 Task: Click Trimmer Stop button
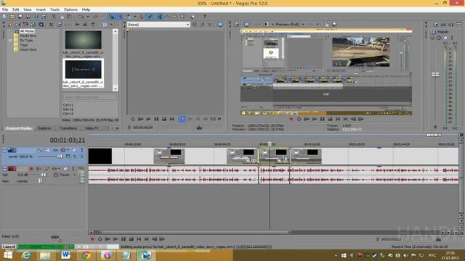[x=164, y=119]
